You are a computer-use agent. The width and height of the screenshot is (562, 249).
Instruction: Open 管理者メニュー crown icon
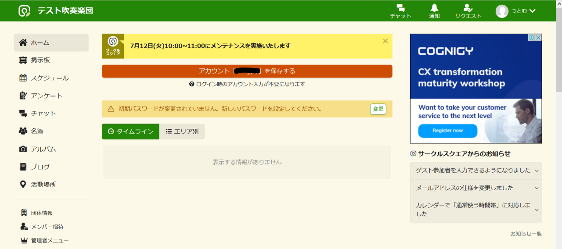[x=24, y=240]
